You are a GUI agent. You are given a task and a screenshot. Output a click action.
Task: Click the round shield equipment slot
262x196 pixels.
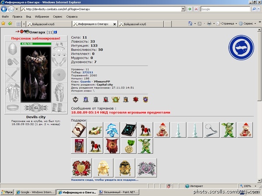click(x=59, y=74)
